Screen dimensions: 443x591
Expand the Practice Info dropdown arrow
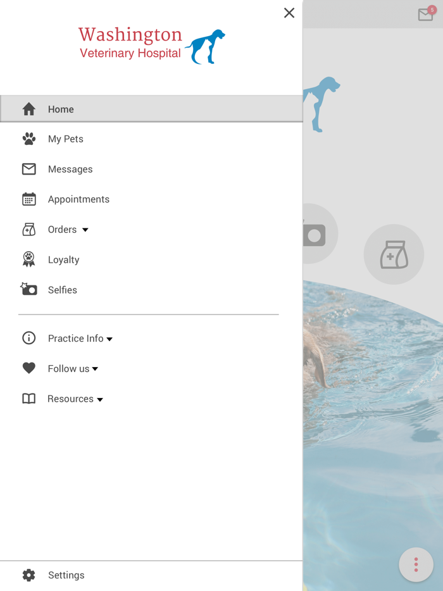coord(109,339)
